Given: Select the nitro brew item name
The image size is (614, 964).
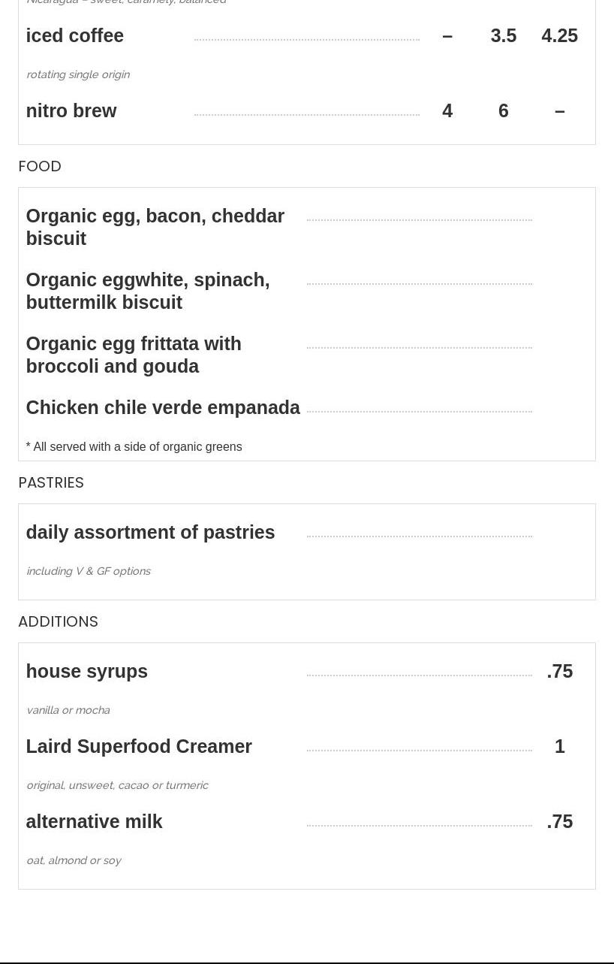Looking at the screenshot, I should point(71,111).
